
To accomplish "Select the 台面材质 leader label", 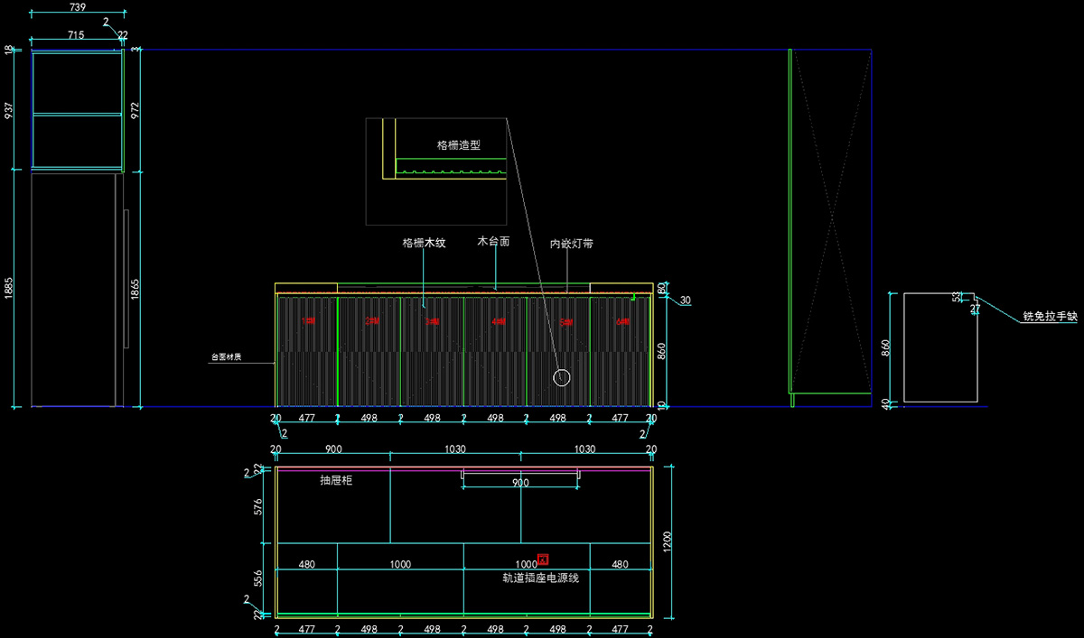I will [226, 357].
